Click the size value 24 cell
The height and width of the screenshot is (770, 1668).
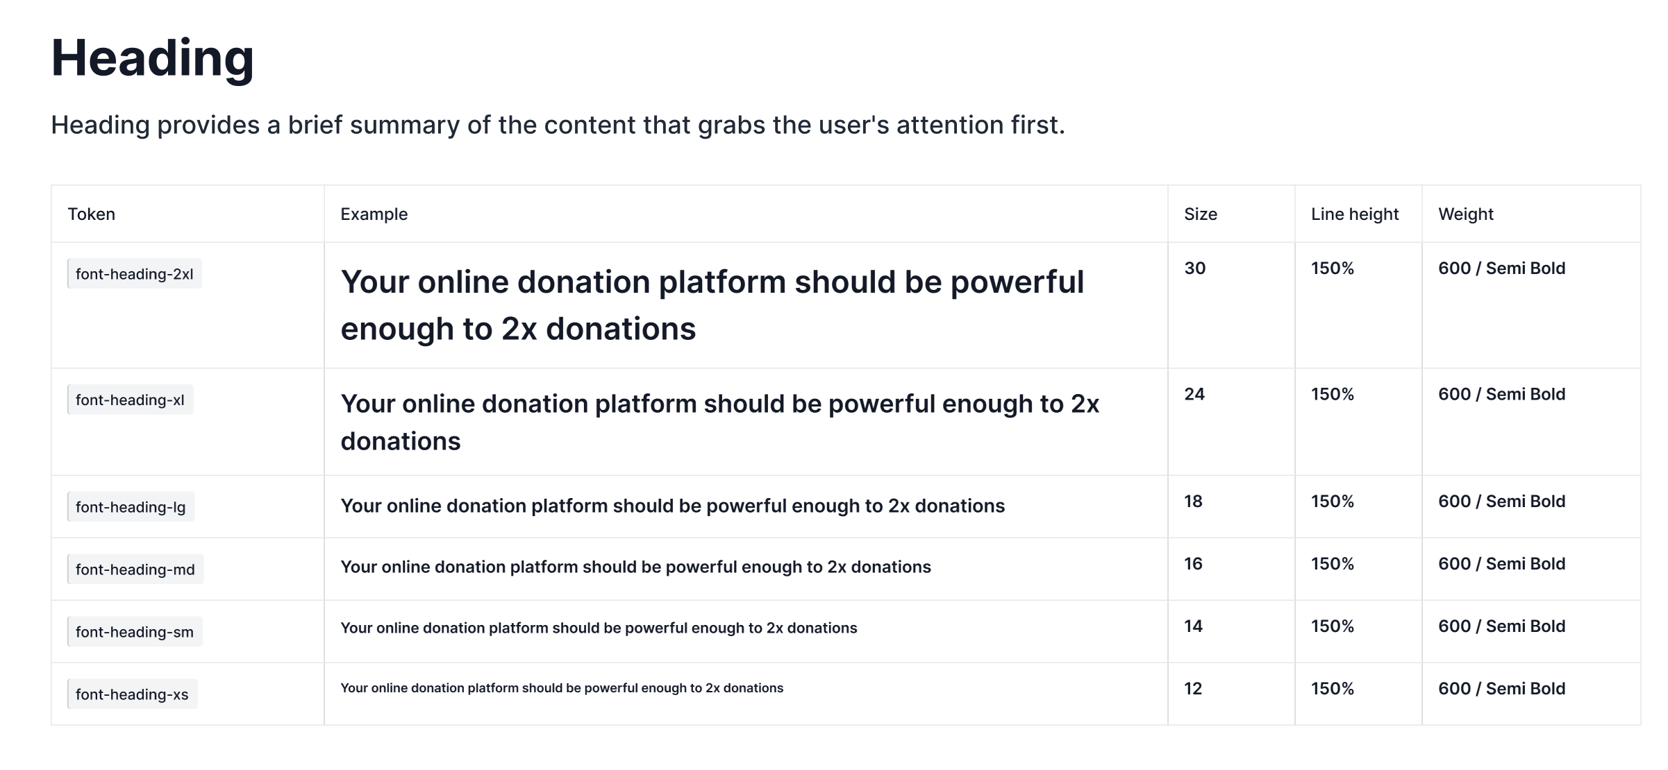click(1194, 395)
